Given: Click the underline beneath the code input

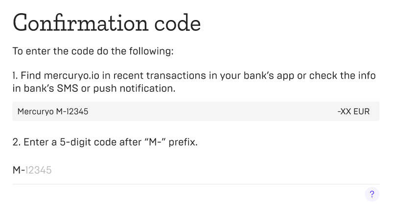Looking at the screenshot, I should pos(196,184).
